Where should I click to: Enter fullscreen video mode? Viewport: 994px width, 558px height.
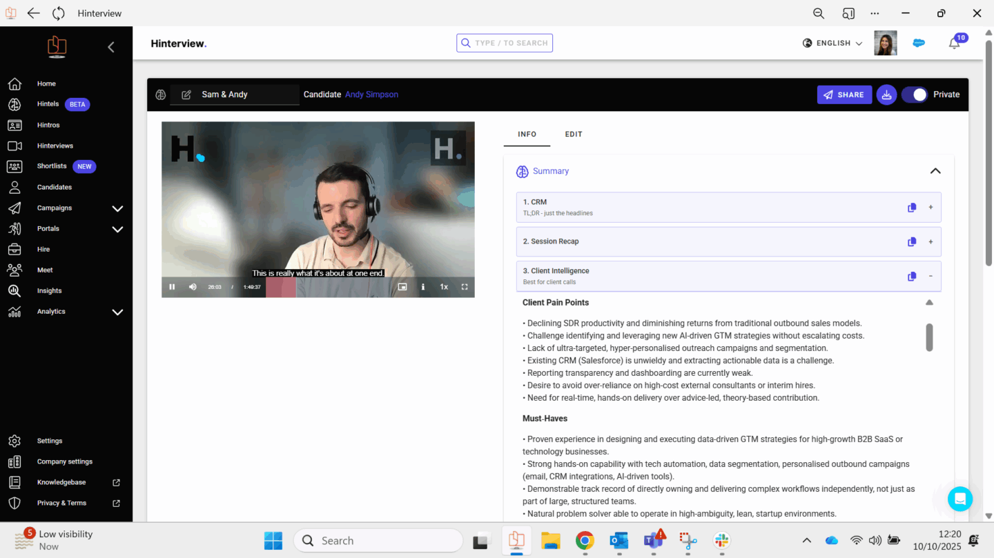[x=465, y=287]
